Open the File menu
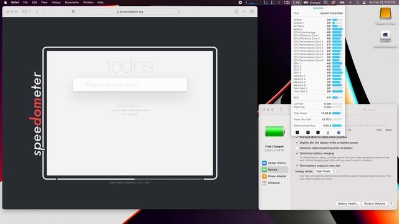The image size is (399, 224). click(x=26, y=2)
